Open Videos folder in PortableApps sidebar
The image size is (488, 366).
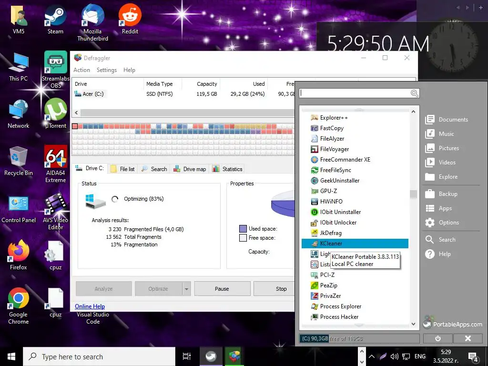point(440,163)
